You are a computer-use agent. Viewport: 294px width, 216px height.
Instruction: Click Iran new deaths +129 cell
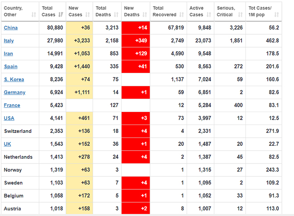pyautogui.click(x=135, y=53)
